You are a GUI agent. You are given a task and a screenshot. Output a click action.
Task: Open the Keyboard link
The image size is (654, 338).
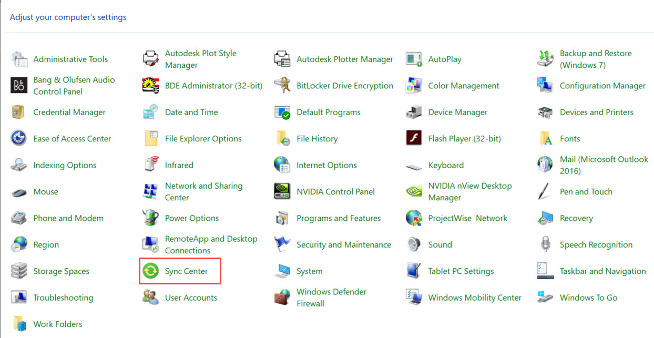pyautogui.click(x=446, y=165)
